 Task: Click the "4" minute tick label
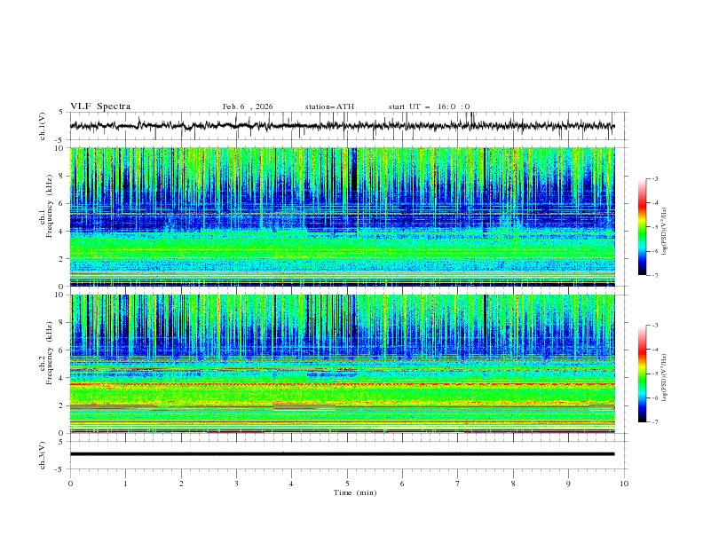click(291, 484)
